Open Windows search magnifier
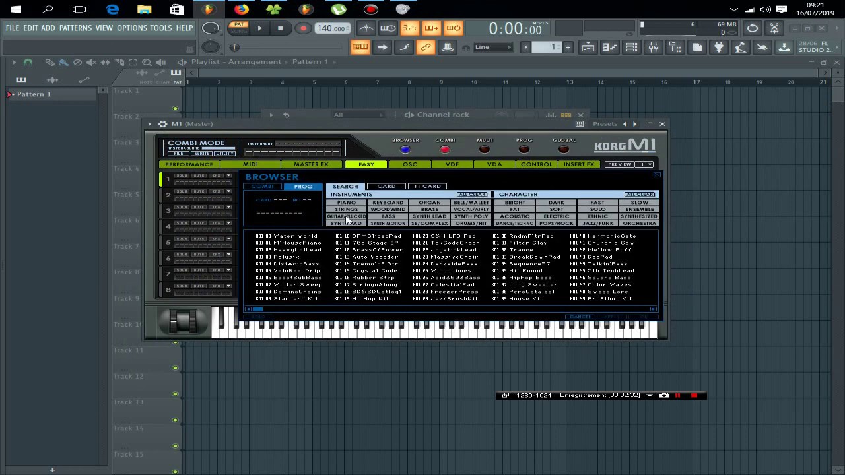Image resolution: width=845 pixels, height=475 pixels. pos(48,9)
